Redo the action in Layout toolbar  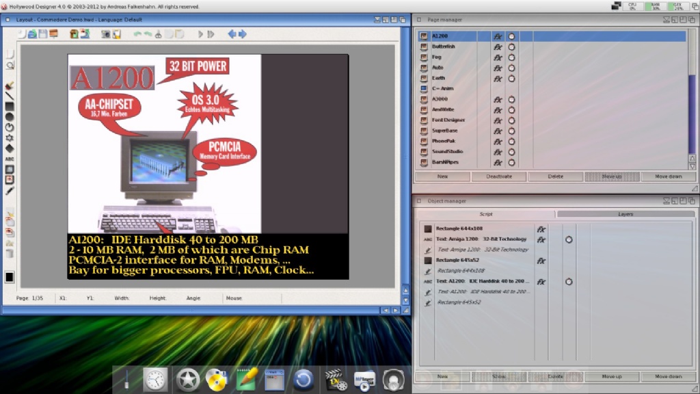pos(148,34)
